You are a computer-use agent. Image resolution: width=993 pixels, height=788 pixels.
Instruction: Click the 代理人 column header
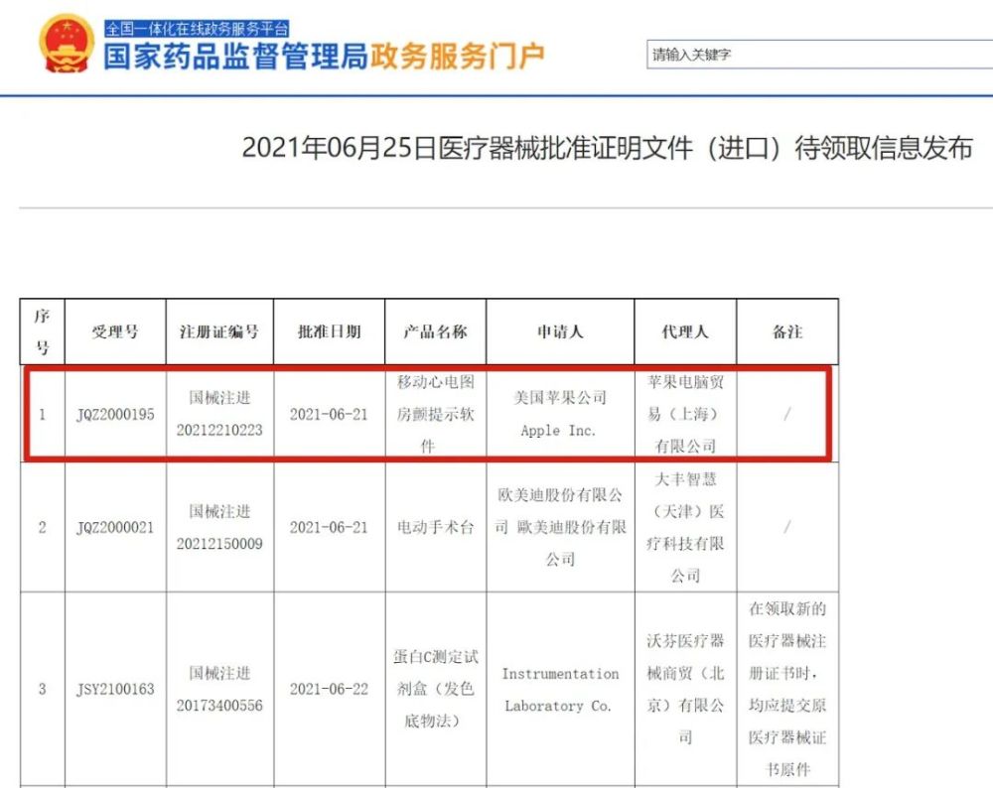[x=685, y=331]
